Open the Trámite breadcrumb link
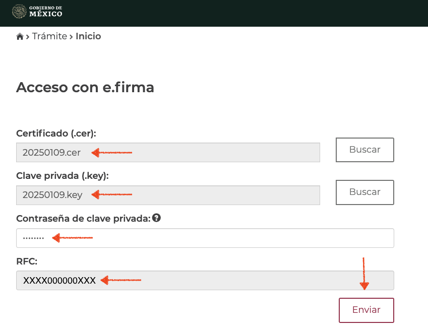Screen dimensions: 428x330 (49, 36)
